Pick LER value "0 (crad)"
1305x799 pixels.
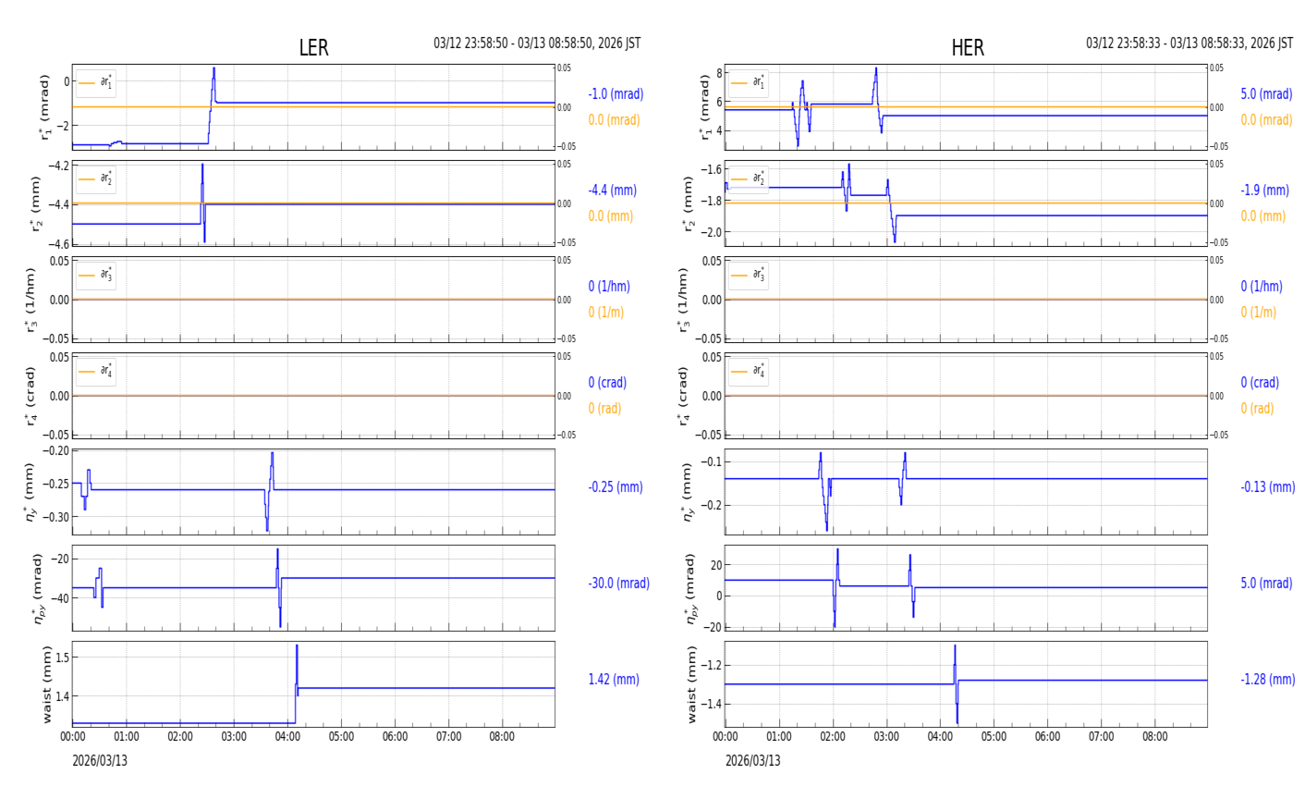(x=607, y=383)
